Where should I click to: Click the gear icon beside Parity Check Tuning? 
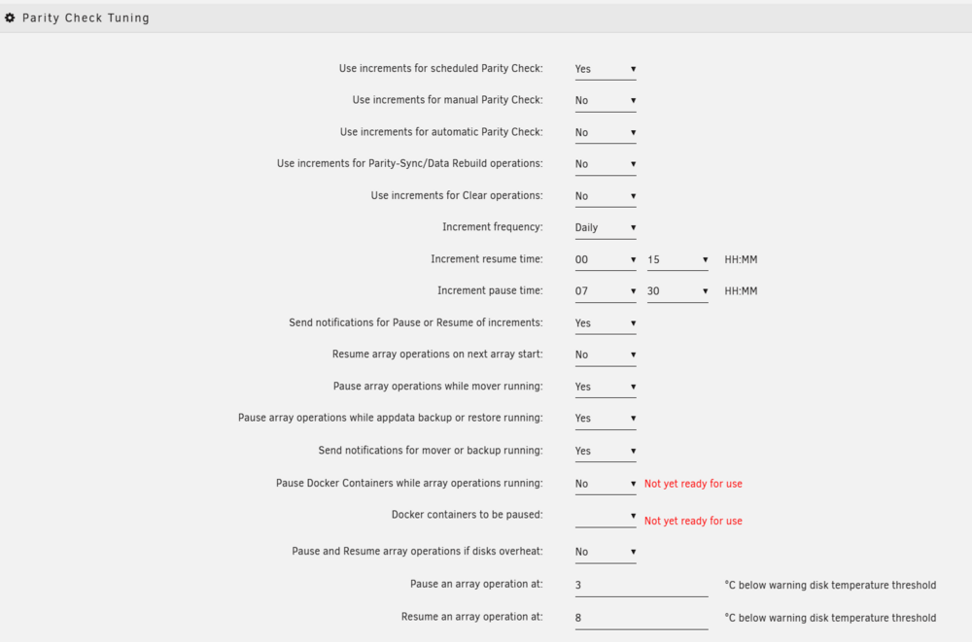point(10,18)
